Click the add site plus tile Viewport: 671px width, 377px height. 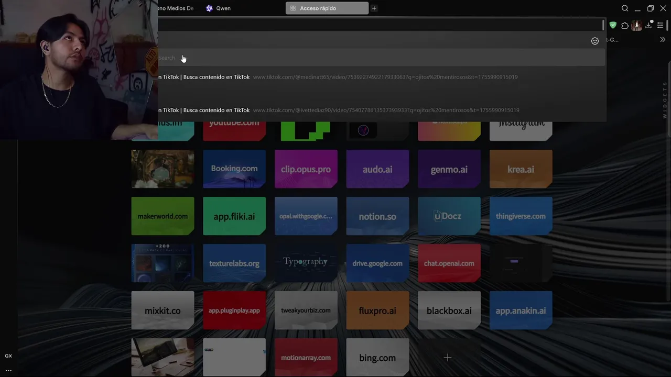pyautogui.click(x=447, y=357)
